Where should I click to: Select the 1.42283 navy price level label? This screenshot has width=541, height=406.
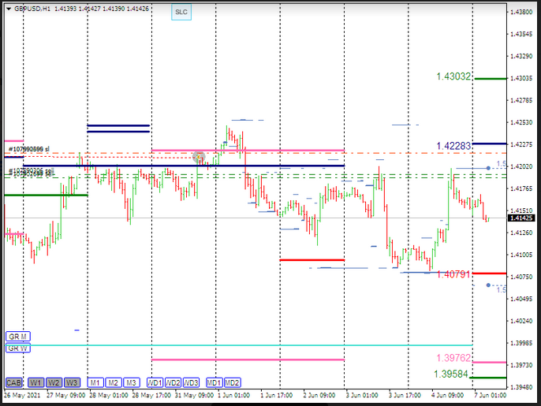click(453, 146)
